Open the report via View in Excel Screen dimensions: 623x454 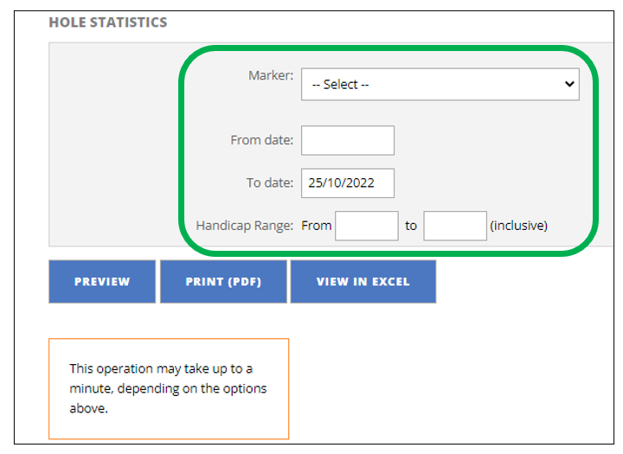(363, 282)
